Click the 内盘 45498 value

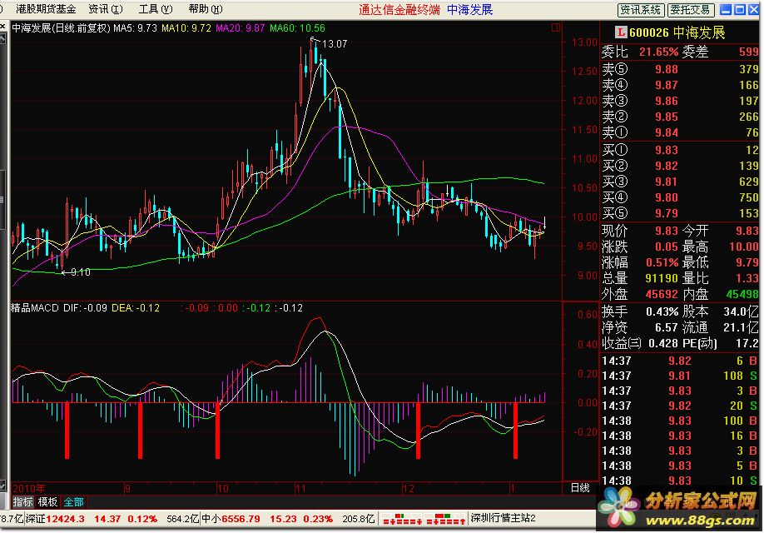742,294
